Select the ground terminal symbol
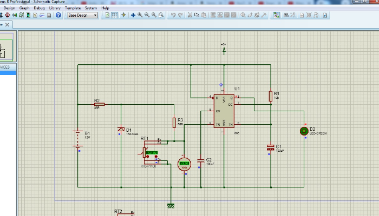 point(171,206)
